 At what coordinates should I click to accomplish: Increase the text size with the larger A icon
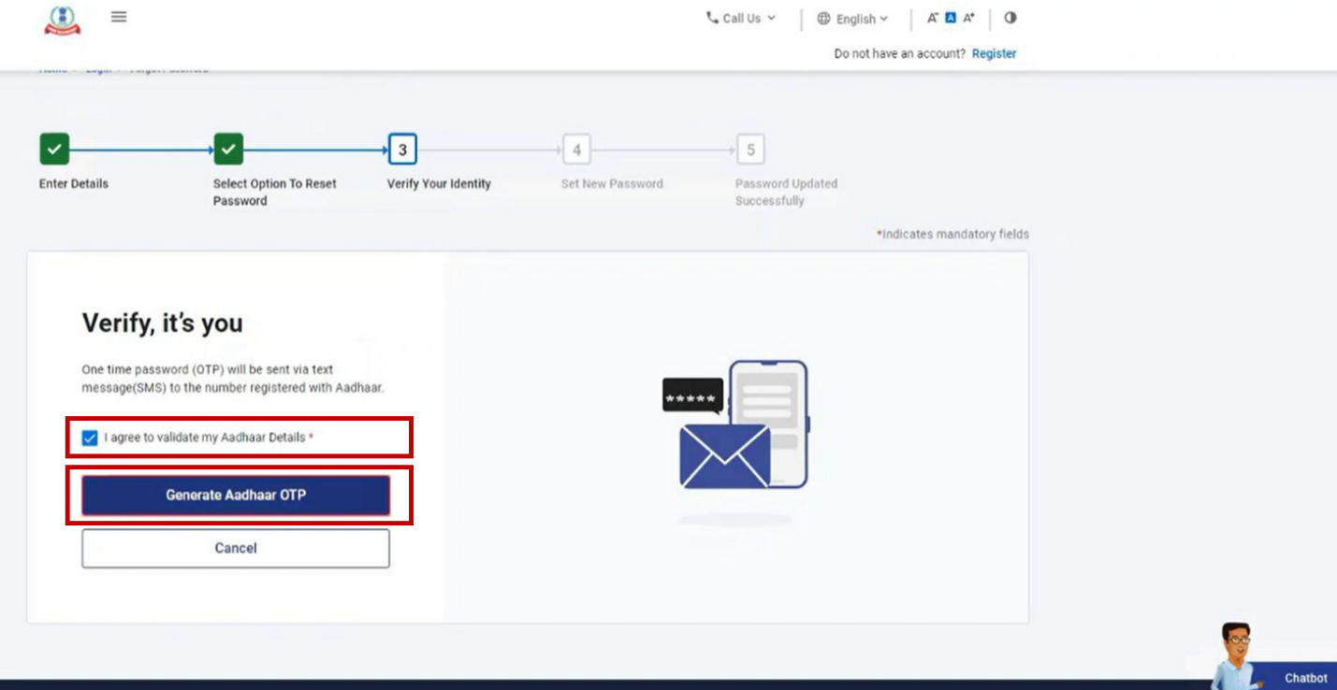[x=969, y=18]
